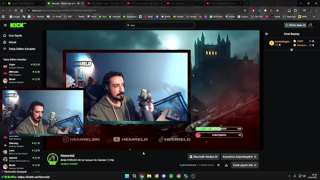Open a new browser tab
This screenshot has width=320, height=180.
(247, 3)
